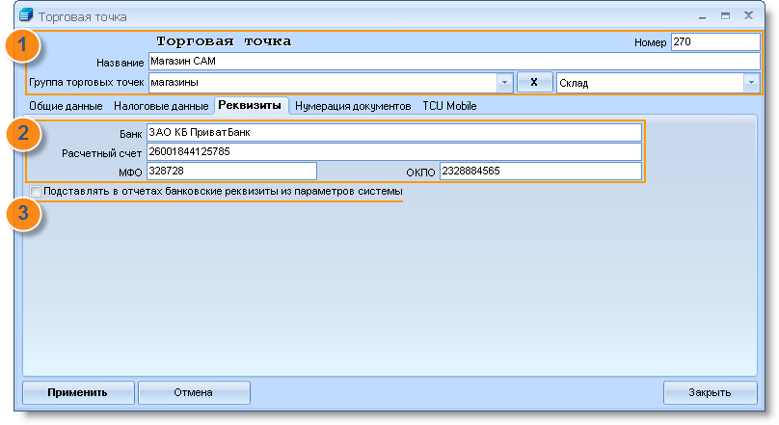This screenshot has width=779, height=425.
Task: Open the Склад dropdown list
Action: [750, 83]
